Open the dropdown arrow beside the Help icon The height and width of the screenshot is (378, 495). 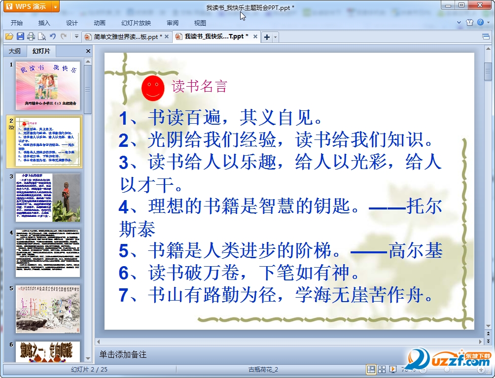point(487,23)
